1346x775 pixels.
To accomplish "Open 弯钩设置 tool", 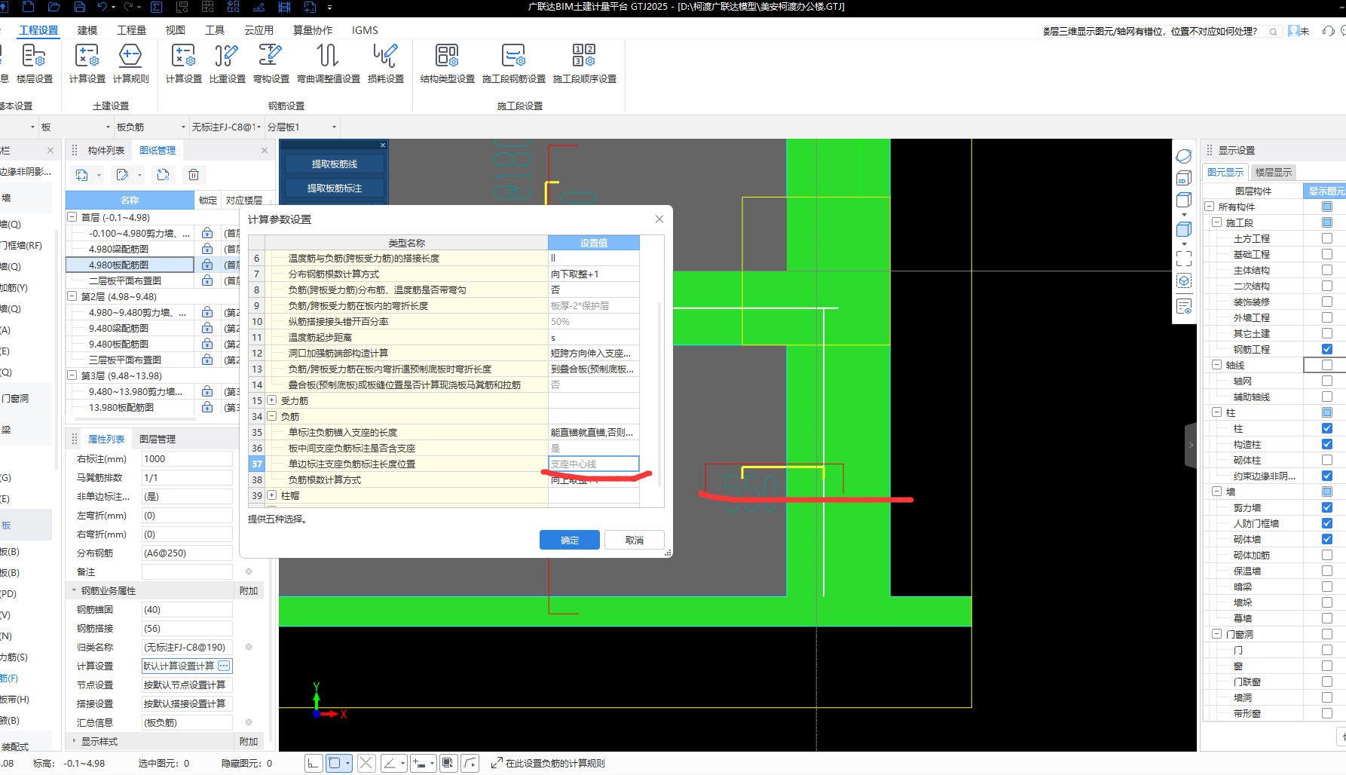I will [x=271, y=63].
